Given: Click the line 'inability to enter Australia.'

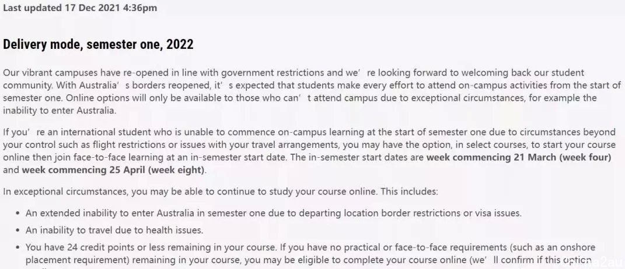Looking at the screenshot, I should [x=60, y=111].
